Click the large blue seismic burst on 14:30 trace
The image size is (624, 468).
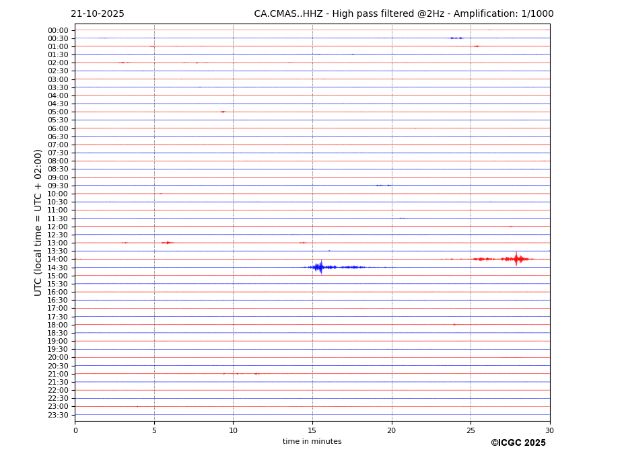coord(321,267)
